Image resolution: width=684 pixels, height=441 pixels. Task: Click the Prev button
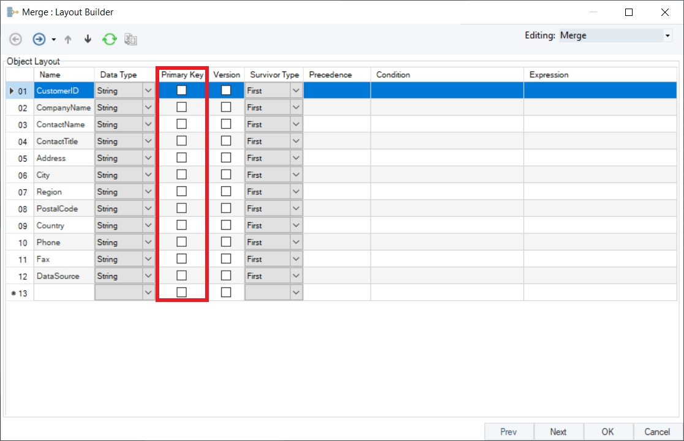(509, 432)
